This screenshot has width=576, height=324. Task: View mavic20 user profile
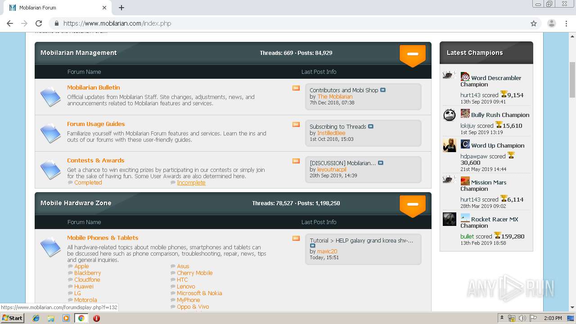click(327, 251)
